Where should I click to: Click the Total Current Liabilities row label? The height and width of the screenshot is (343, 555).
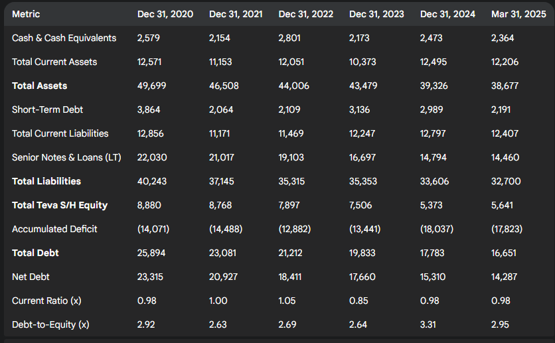60,133
